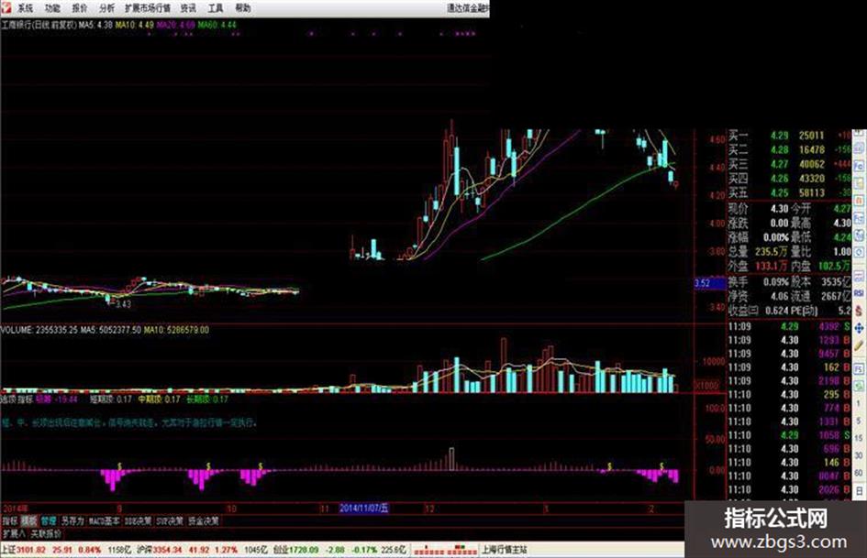
Task: Switch to 30-minute period button
Action: 860,455
